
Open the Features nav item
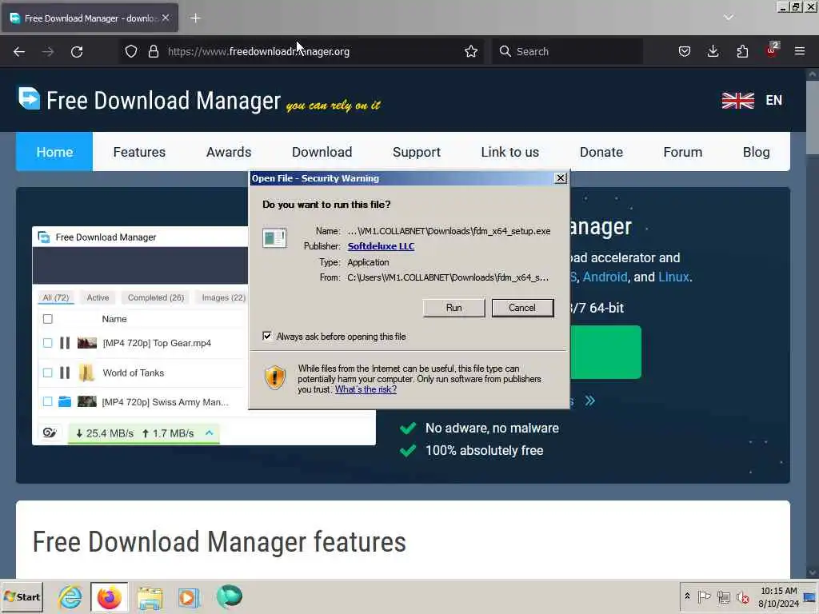coord(139,152)
